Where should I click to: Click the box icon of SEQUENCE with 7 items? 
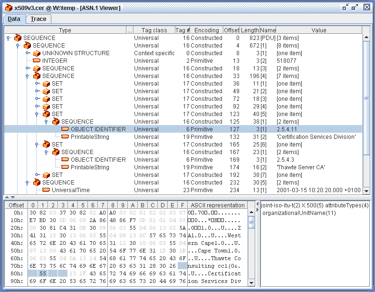pyautogui.click(x=37, y=76)
